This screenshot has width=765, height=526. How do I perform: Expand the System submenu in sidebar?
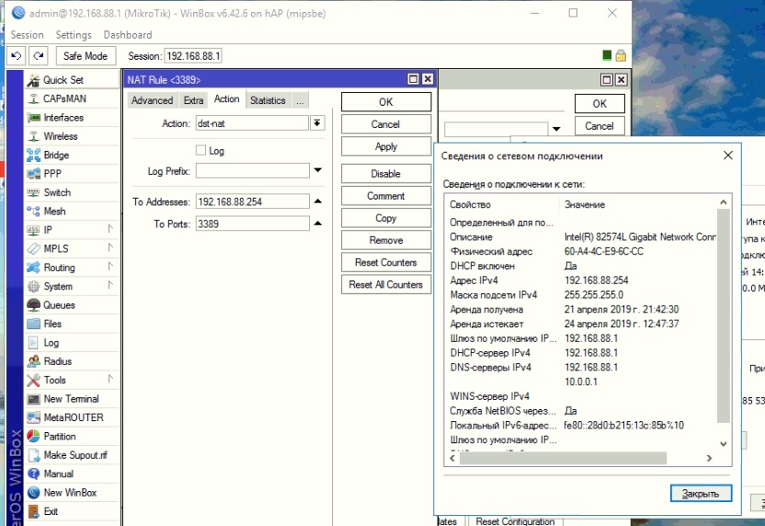point(110,285)
